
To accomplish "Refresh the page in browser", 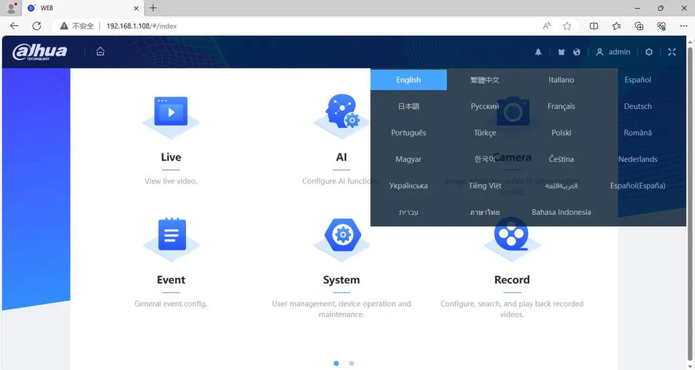I will 37,26.
